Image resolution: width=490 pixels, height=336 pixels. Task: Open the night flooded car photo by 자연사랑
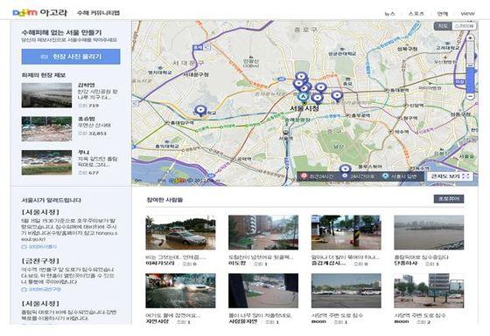pyautogui.click(x=180, y=291)
